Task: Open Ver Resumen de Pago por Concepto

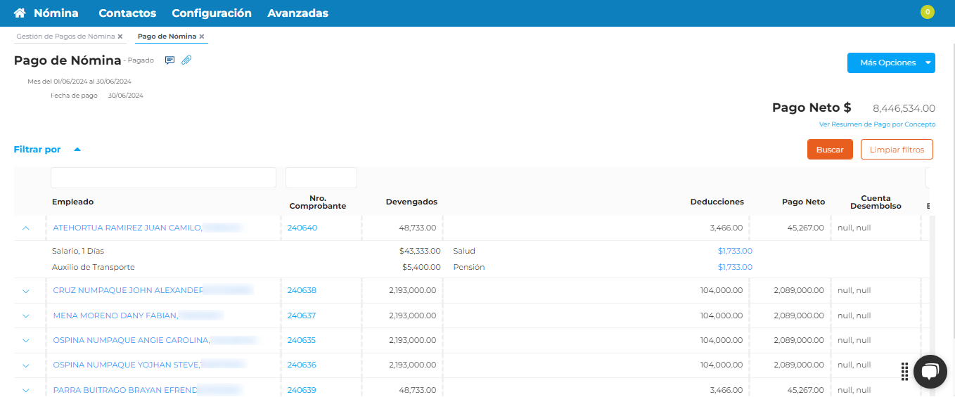Action: pyautogui.click(x=877, y=124)
